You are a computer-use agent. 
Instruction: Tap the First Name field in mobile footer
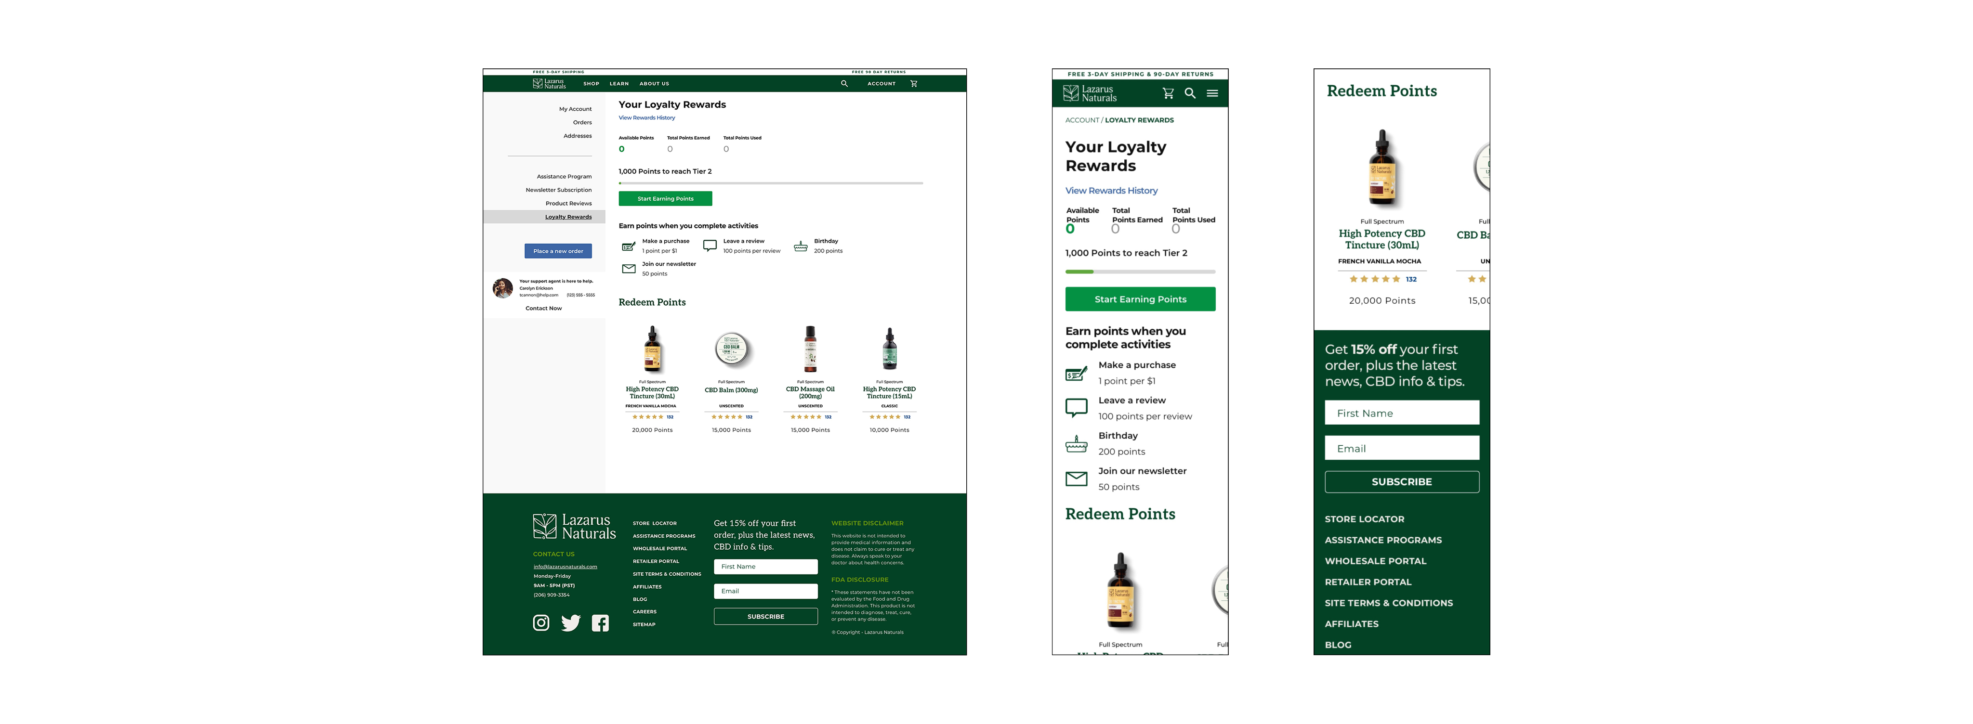click(x=1402, y=413)
